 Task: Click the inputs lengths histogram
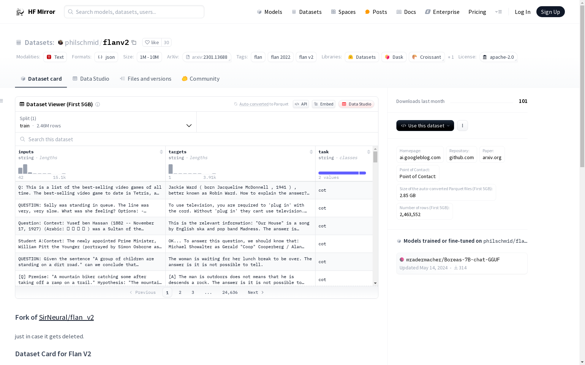click(42, 169)
